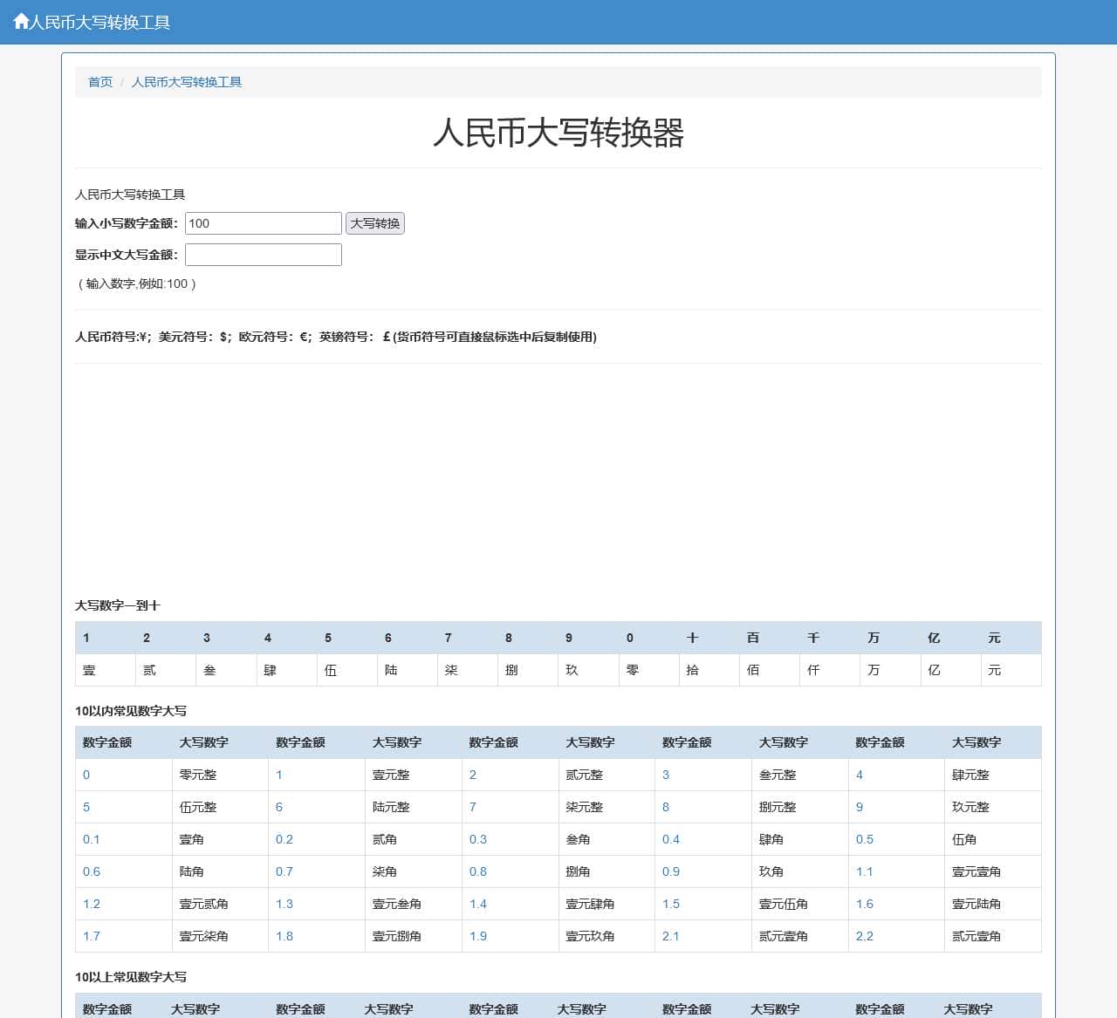Follow the 0.4 amount link
This screenshot has height=1018, width=1117.
coord(671,839)
